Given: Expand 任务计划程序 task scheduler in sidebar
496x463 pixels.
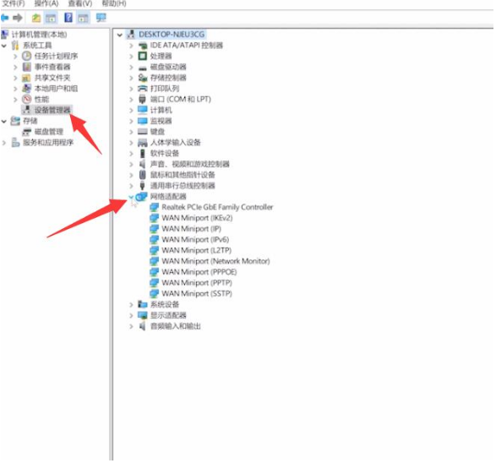Looking at the screenshot, I should click(x=15, y=57).
